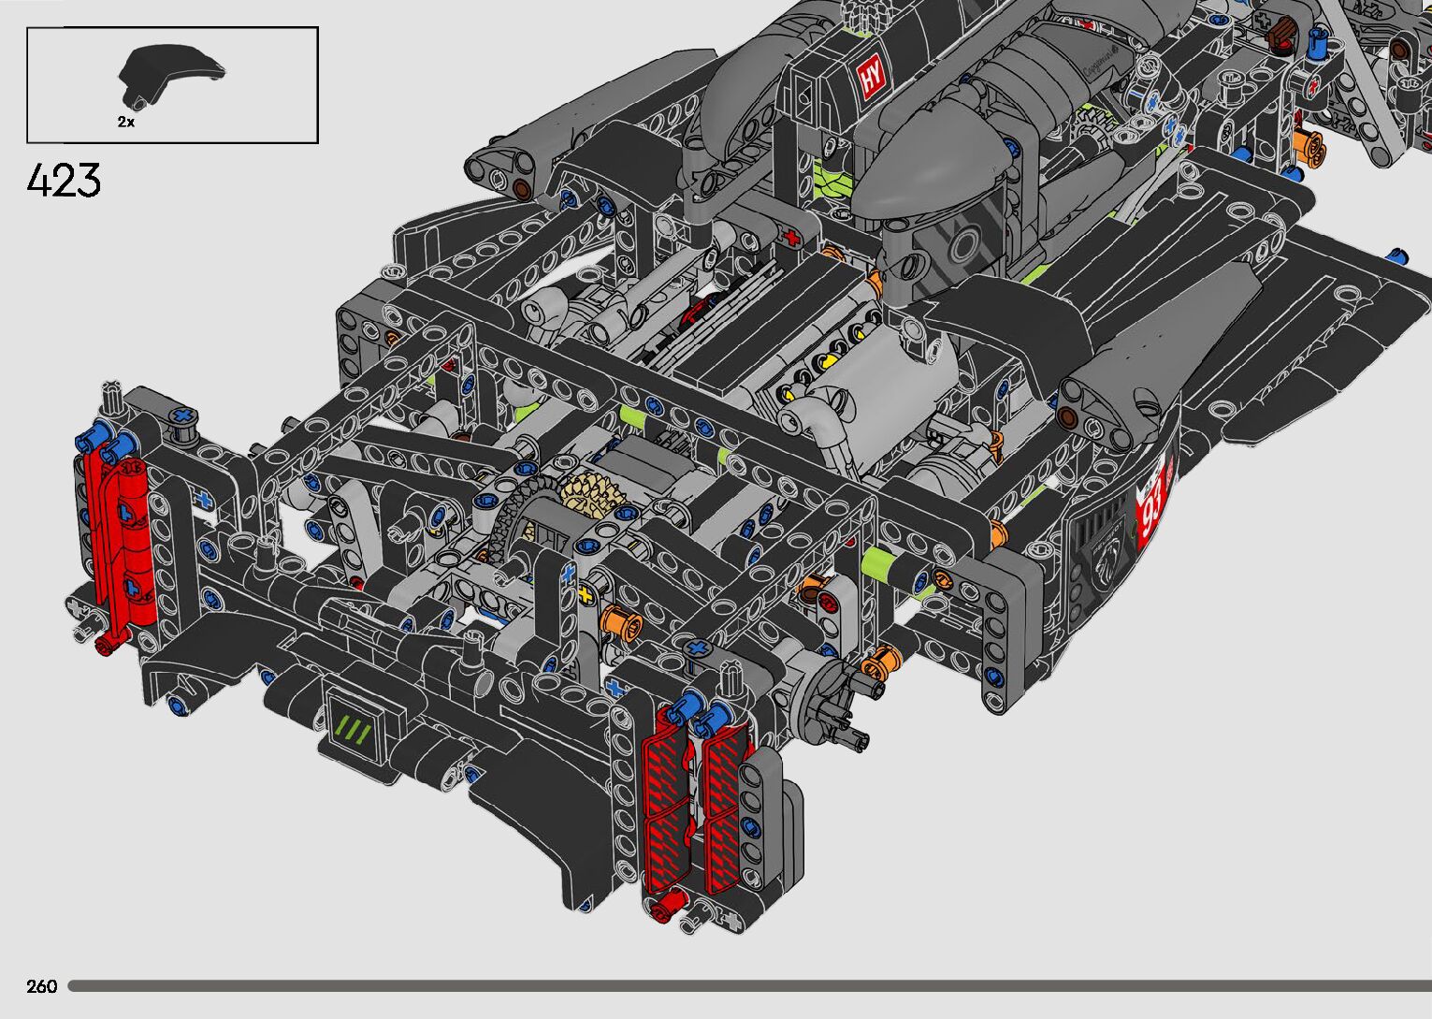Select the red grille panels at bottom

[697, 800]
